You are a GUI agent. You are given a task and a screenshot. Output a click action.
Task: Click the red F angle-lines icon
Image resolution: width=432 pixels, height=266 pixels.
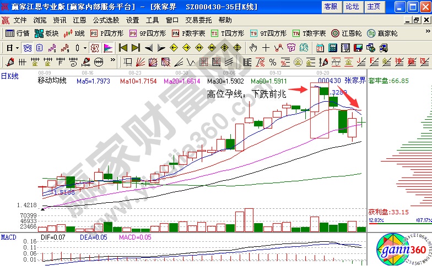pos(374,63)
